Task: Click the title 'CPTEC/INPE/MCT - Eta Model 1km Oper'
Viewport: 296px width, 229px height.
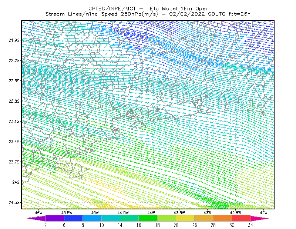Action: [x=148, y=9]
